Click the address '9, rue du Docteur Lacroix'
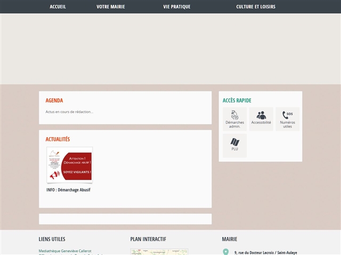This screenshot has height=255, width=341. [x=254, y=253]
